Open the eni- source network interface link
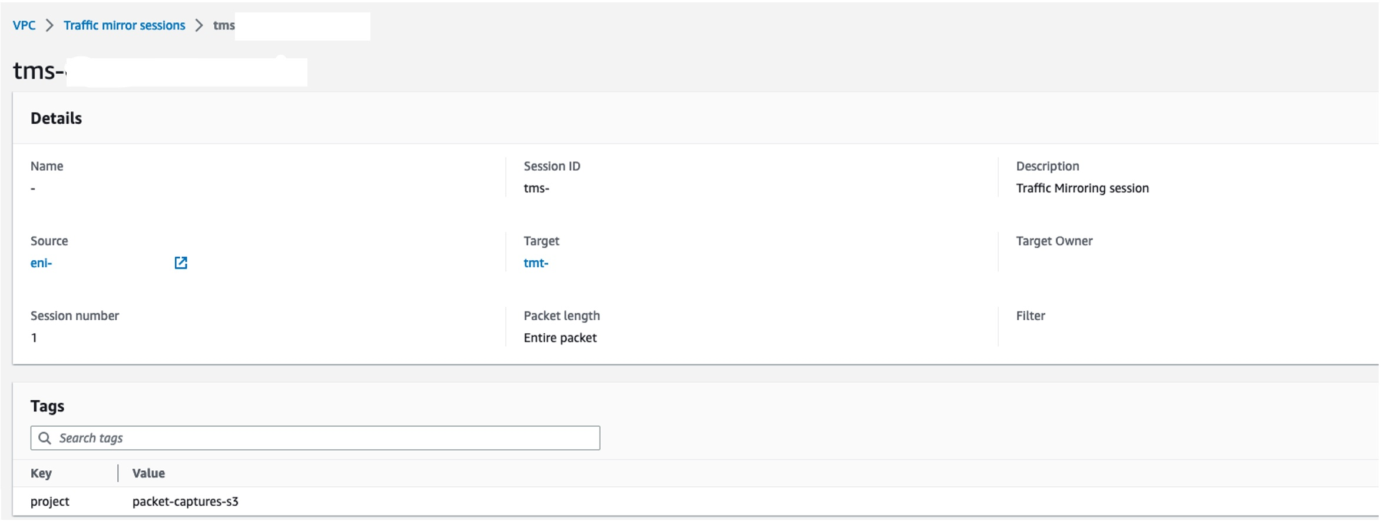Image resolution: width=1391 pixels, height=521 pixels. pyautogui.click(x=41, y=263)
